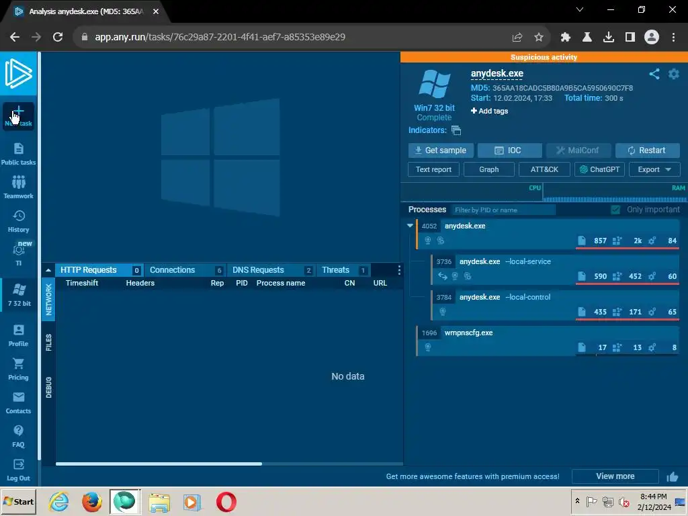The image size is (688, 516).
Task: Select NETWORK vertical tab
Action: [48, 300]
